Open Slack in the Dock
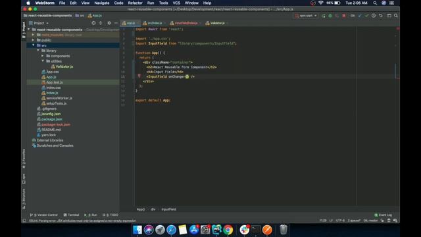Screen dimensions: 421x237 [244, 230]
